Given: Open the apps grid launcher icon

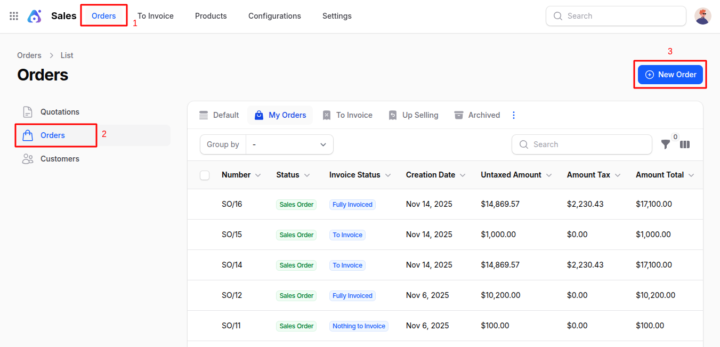Looking at the screenshot, I should 14,16.
